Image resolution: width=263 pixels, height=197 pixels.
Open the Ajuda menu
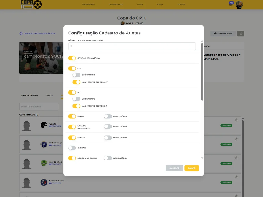[x=160, y=4]
